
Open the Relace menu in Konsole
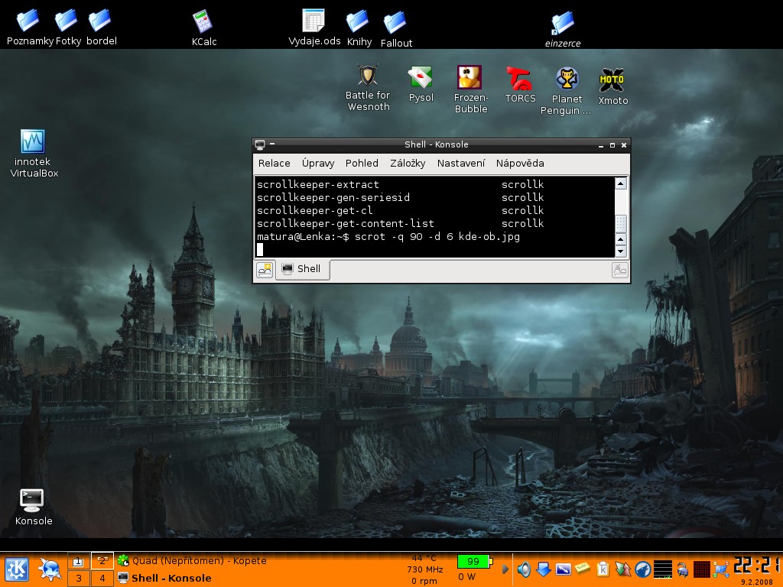tap(275, 164)
